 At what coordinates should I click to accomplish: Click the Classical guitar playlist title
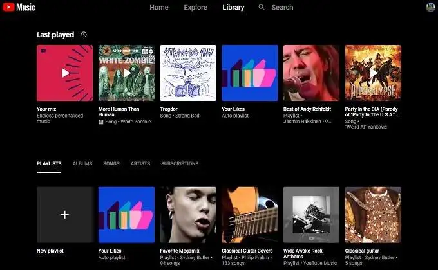(x=362, y=251)
